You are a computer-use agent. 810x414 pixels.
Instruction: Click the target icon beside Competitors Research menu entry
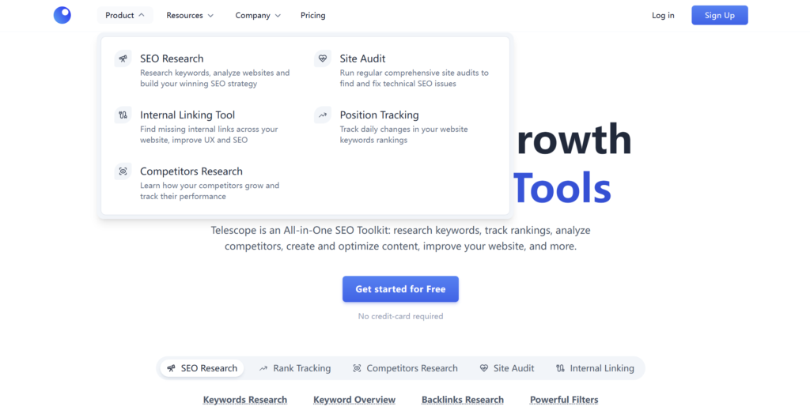pyautogui.click(x=123, y=171)
